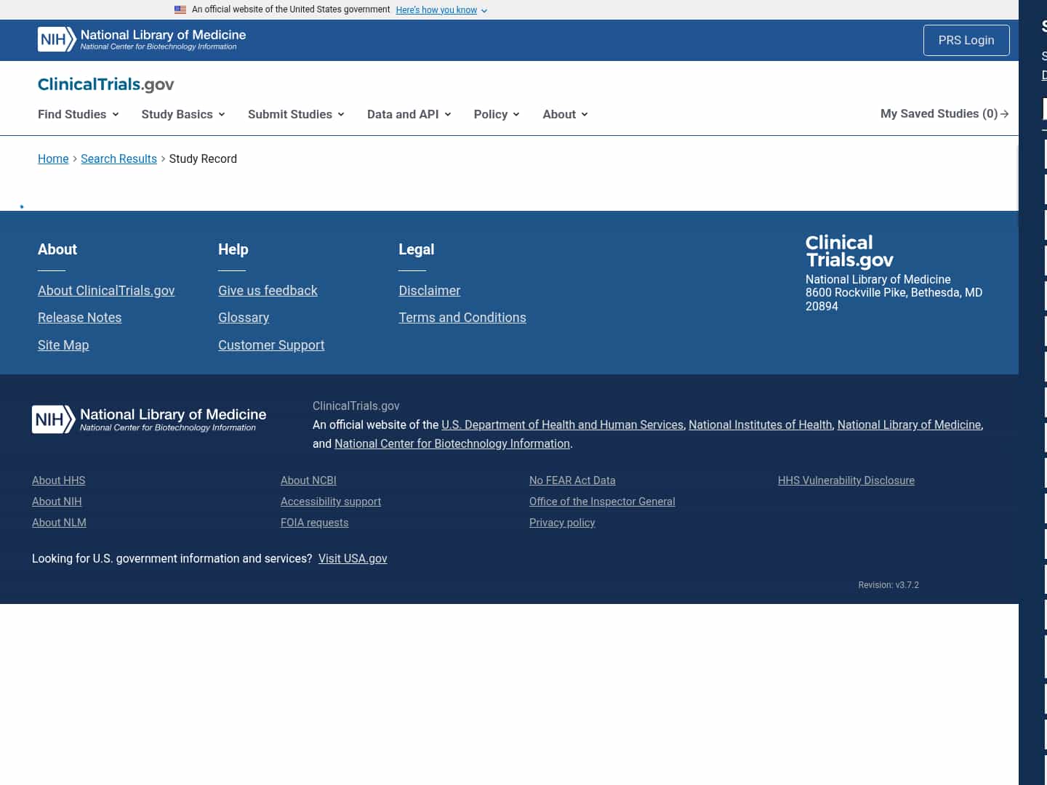
Task: Return to Search Results breadcrumb
Action: [119, 158]
